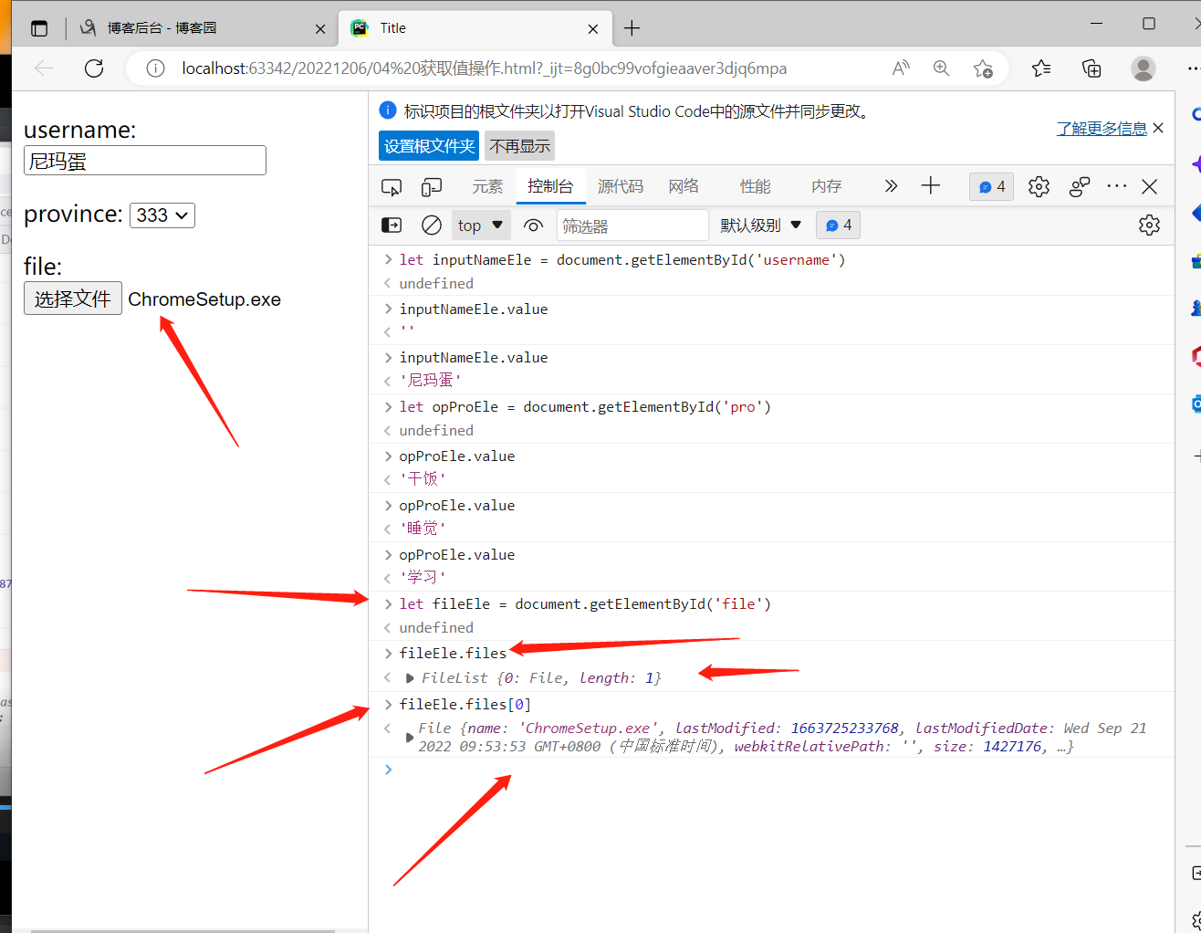
Task: Open DevTools more options menu
Action: coord(1117,186)
